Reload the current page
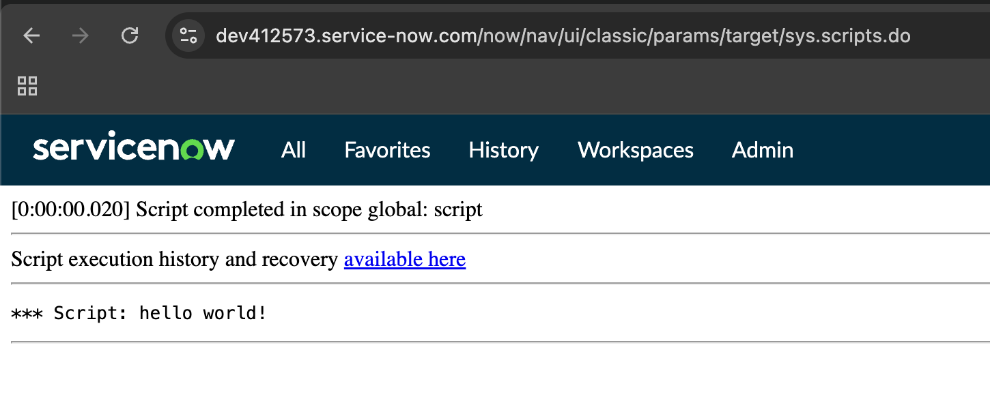 (130, 35)
